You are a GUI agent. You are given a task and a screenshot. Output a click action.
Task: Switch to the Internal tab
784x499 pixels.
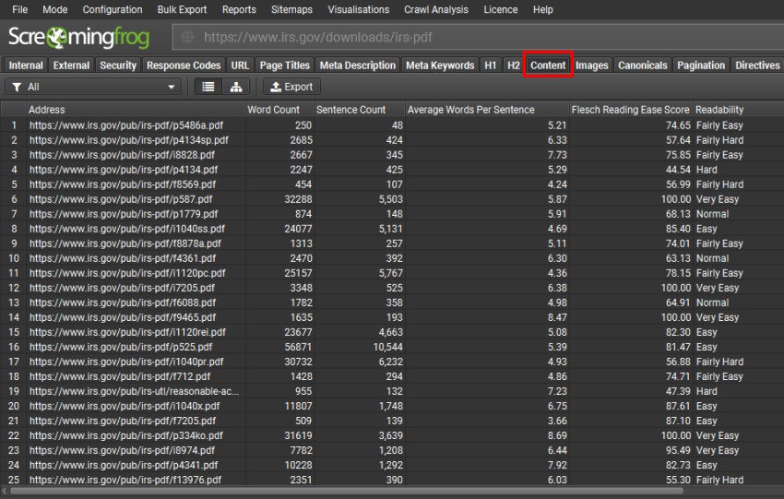pos(26,65)
